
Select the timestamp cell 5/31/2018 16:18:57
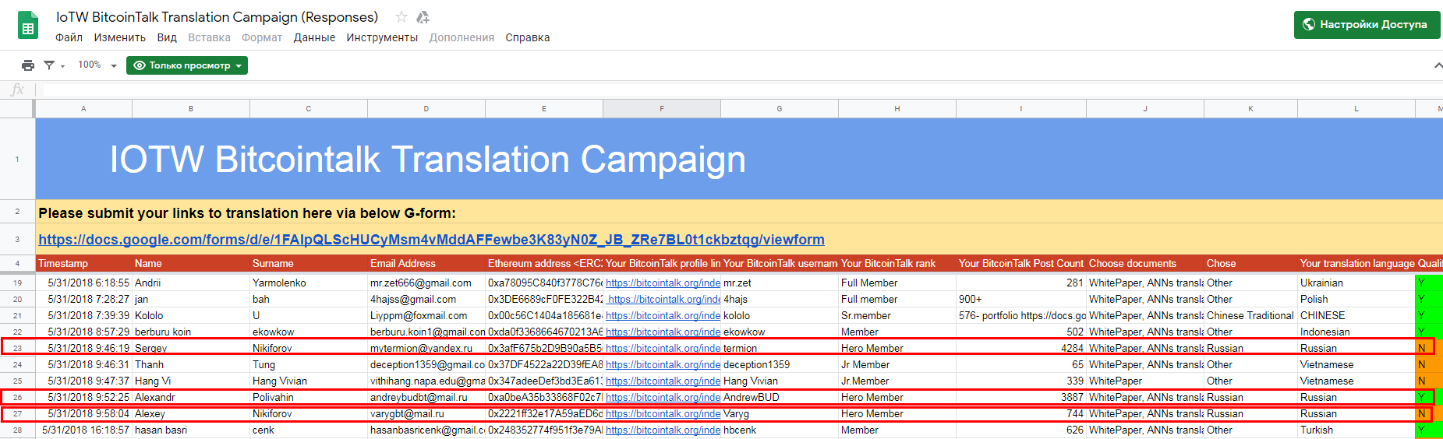point(83,430)
